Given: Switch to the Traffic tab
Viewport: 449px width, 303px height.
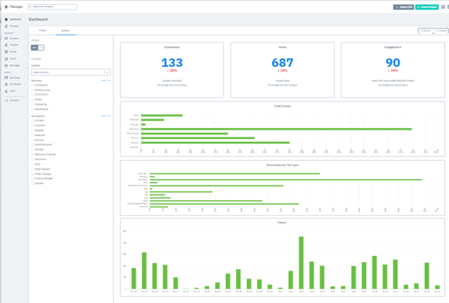Looking at the screenshot, I should 42,31.
